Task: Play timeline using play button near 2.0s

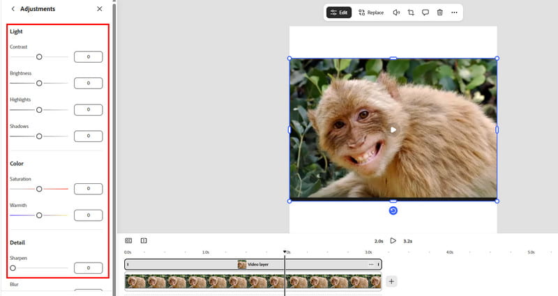Action: coord(393,241)
